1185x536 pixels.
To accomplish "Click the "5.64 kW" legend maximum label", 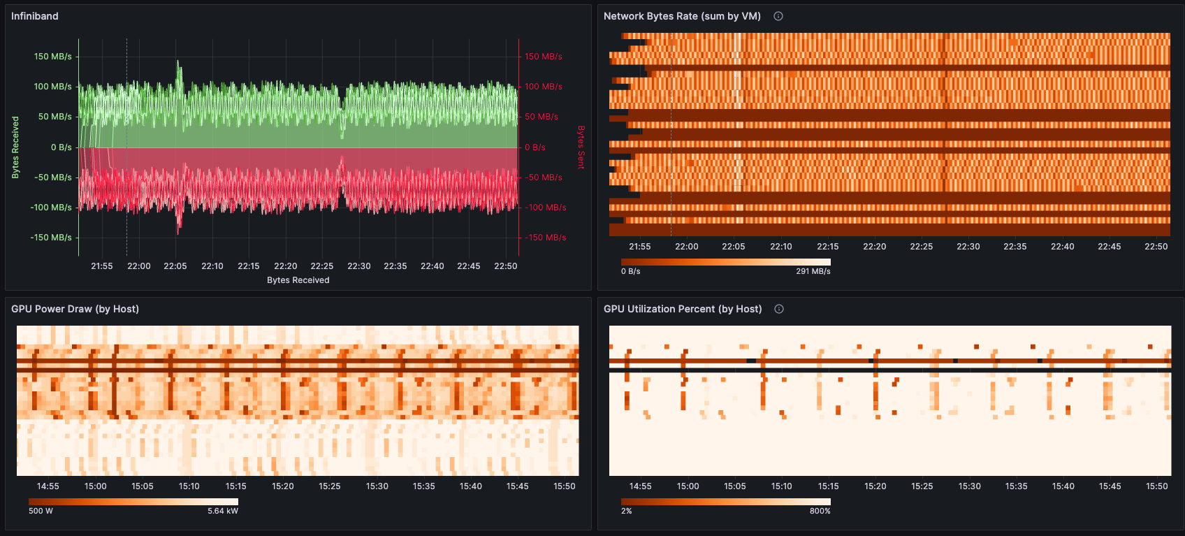I will coord(222,511).
